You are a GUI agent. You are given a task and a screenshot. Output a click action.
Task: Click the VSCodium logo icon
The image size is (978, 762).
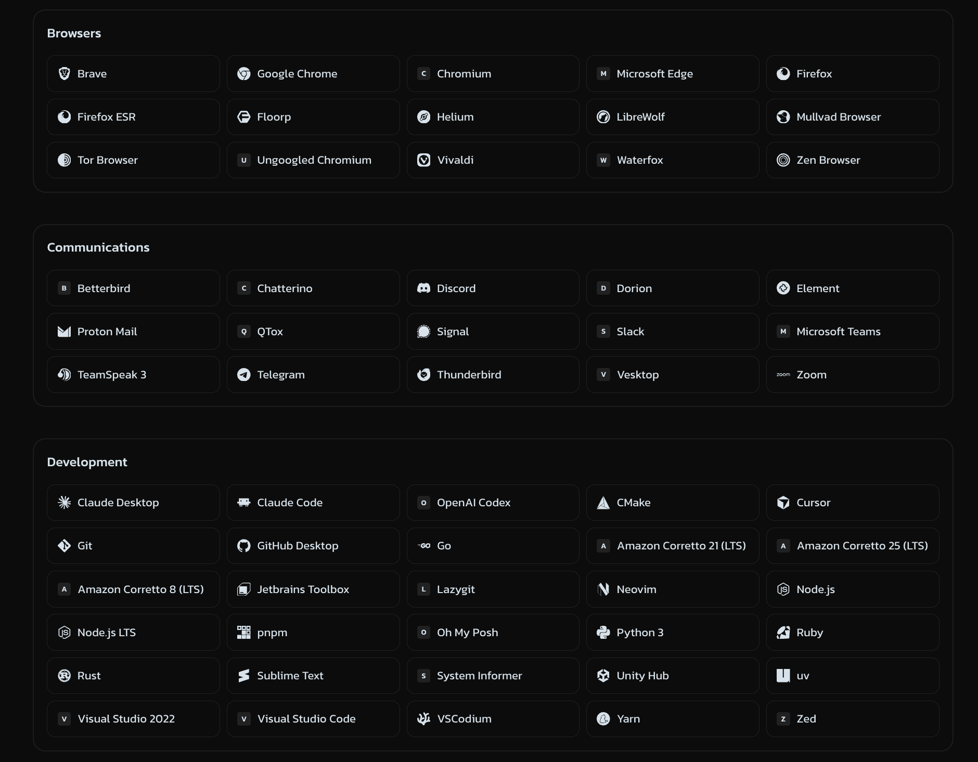[x=424, y=719]
